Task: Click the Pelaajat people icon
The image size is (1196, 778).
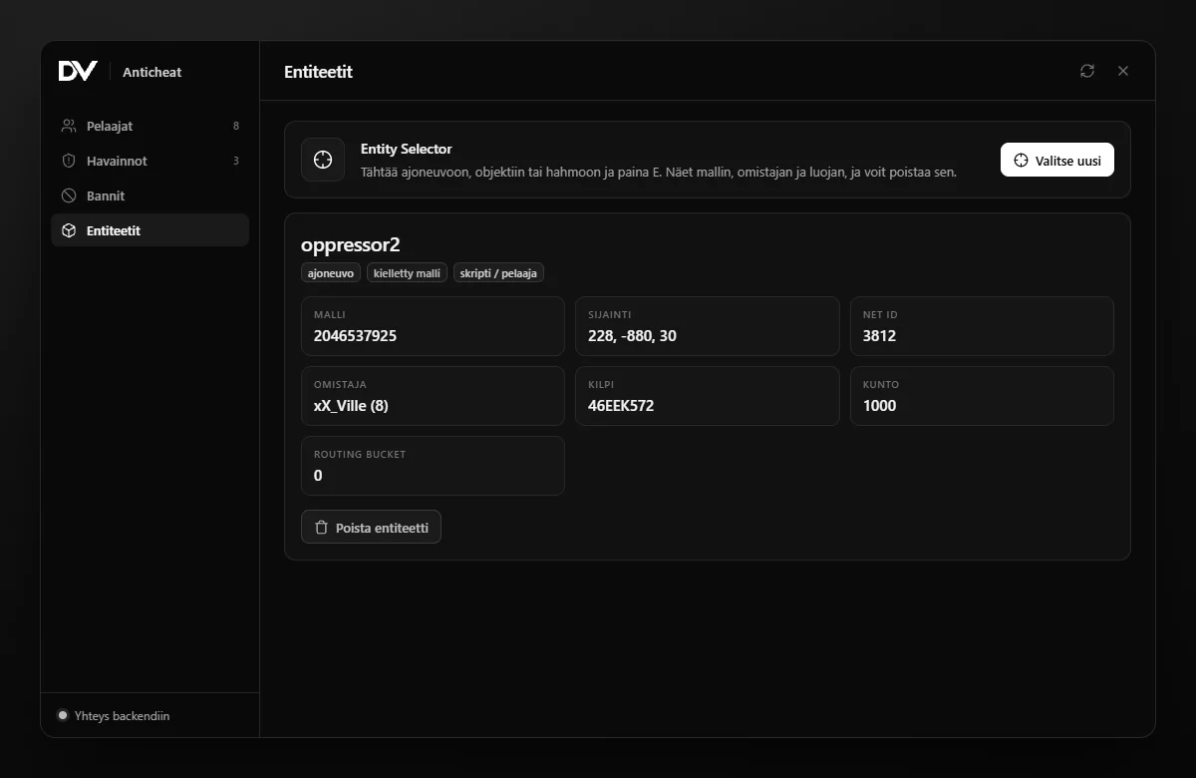Action: (x=69, y=126)
